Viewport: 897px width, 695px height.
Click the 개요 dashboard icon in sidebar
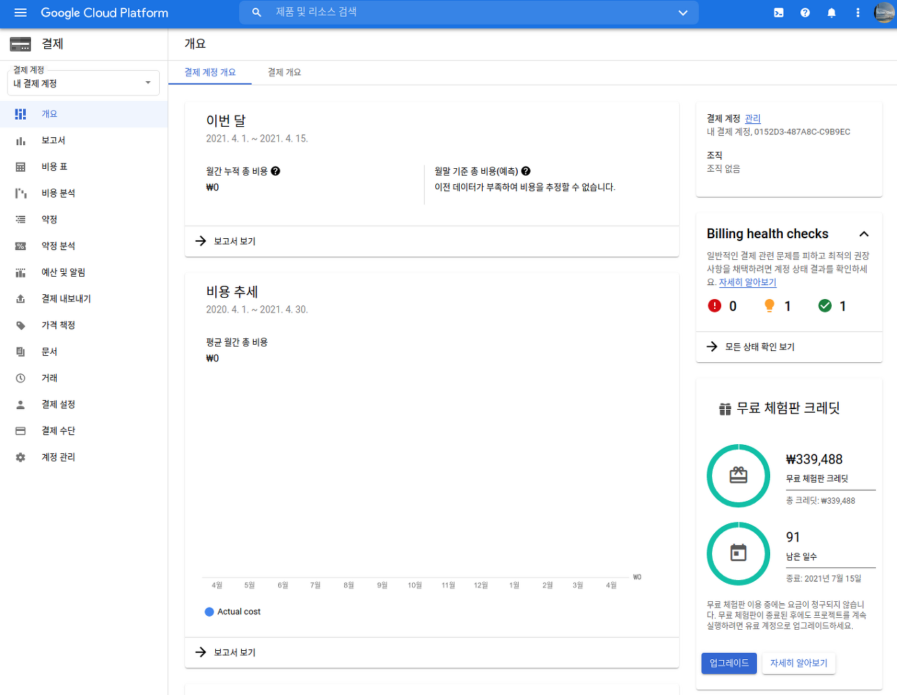20,113
